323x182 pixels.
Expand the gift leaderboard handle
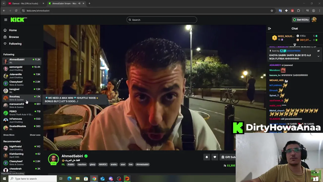click(294, 45)
